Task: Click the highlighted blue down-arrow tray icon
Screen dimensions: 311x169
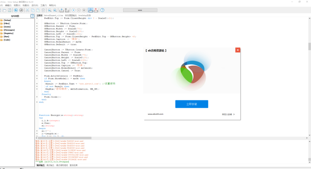Action: (91, 10)
